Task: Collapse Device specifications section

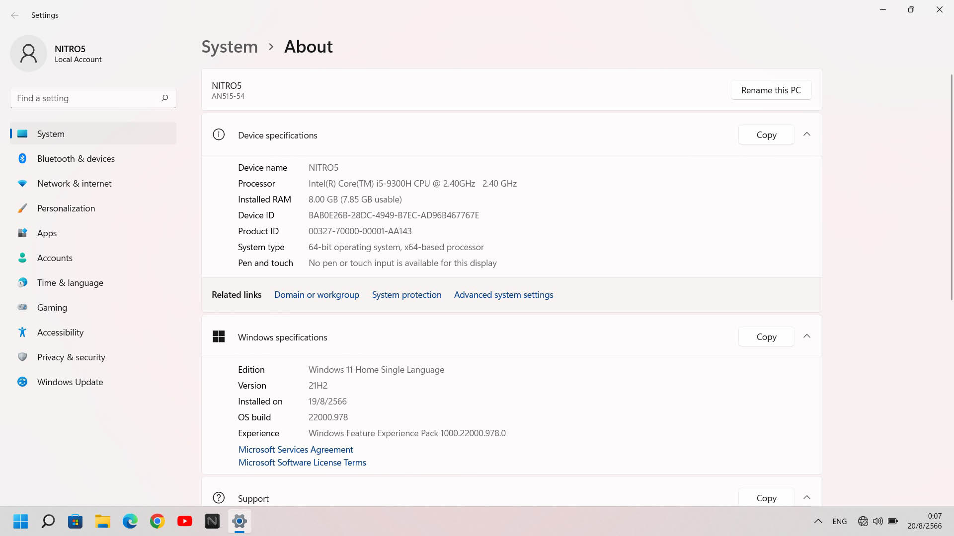Action: coord(807,134)
